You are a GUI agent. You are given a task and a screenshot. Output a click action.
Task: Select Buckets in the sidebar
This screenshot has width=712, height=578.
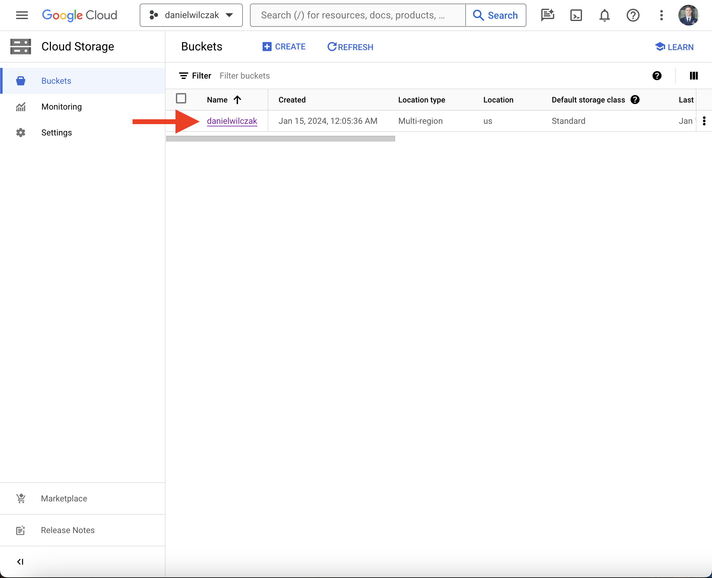82,81
